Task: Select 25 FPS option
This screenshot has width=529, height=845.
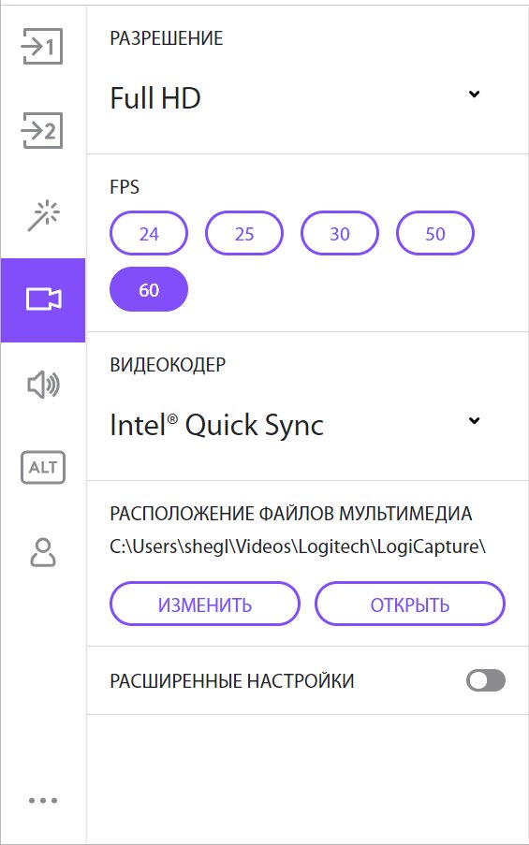Action: [x=244, y=233]
